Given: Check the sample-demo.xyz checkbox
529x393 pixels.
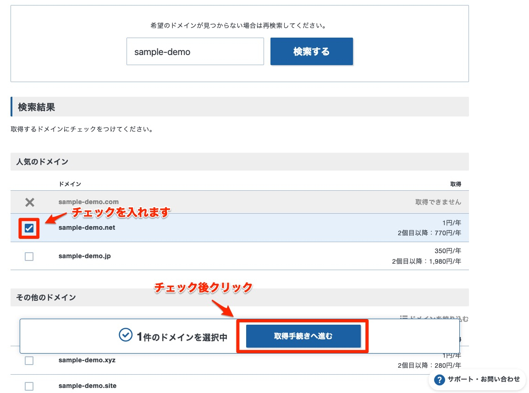Looking at the screenshot, I should [x=29, y=360].
